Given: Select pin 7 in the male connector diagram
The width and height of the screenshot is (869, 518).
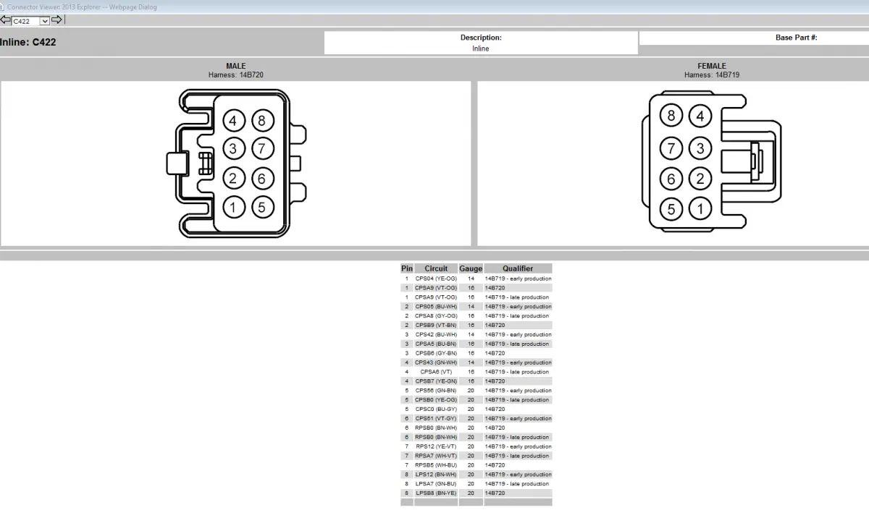Looking at the screenshot, I should click(x=262, y=150).
